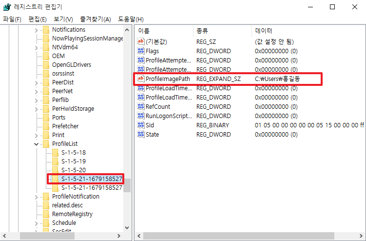Open the 파일(F) menu
This screenshot has height=241, width=366.
coord(12,19)
